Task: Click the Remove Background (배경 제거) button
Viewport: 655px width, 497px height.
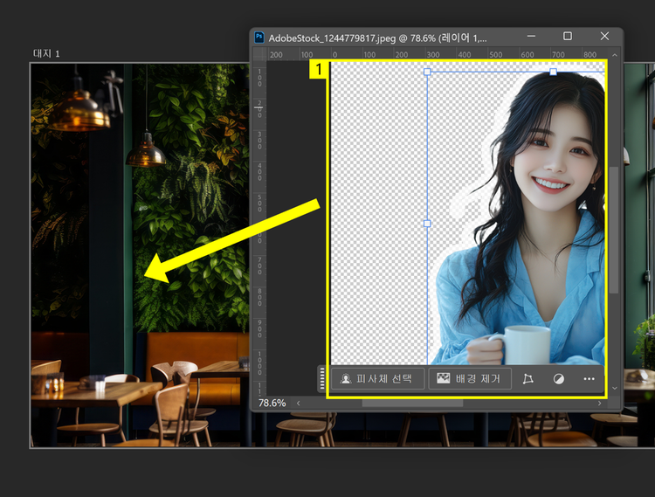Action: click(469, 379)
